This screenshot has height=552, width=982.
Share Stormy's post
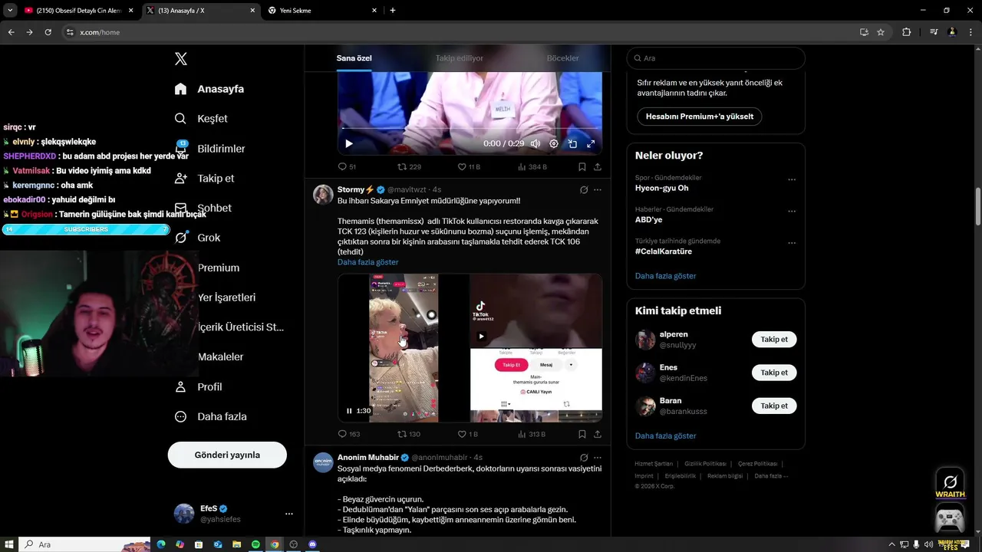point(598,434)
